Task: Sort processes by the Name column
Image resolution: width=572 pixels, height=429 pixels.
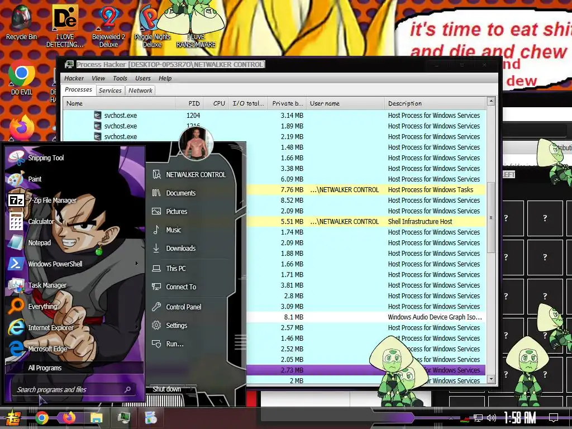Action: pyautogui.click(x=119, y=103)
